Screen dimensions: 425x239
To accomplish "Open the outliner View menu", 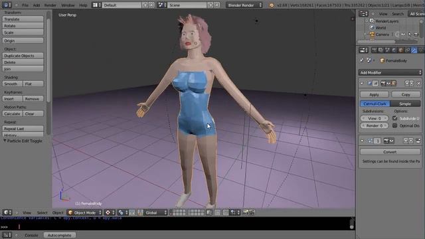I will (383, 14).
